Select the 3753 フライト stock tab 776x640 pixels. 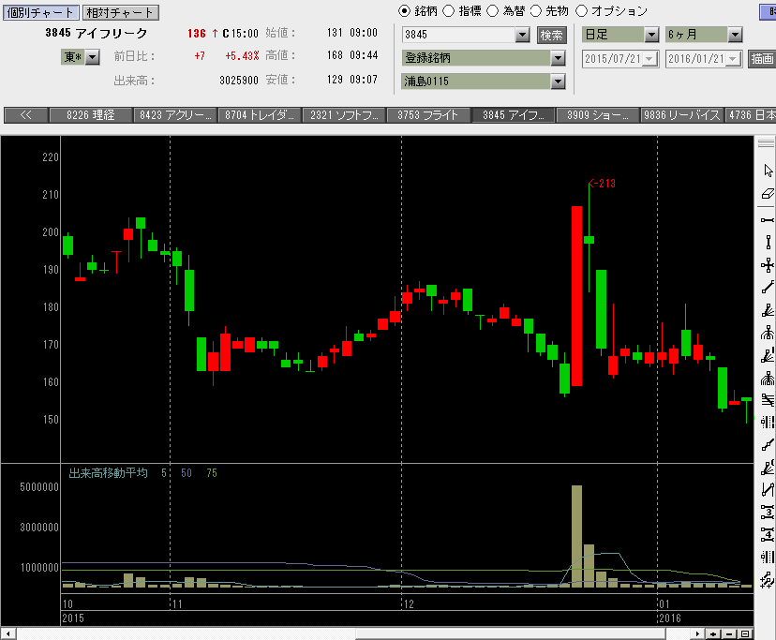pos(428,115)
